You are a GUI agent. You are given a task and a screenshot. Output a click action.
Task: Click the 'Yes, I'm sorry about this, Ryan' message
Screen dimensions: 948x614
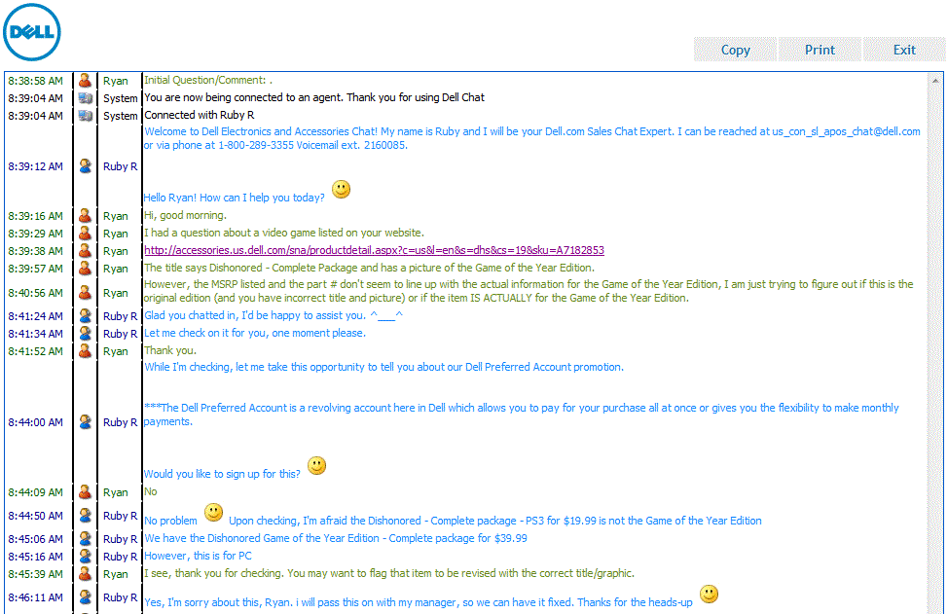click(419, 602)
